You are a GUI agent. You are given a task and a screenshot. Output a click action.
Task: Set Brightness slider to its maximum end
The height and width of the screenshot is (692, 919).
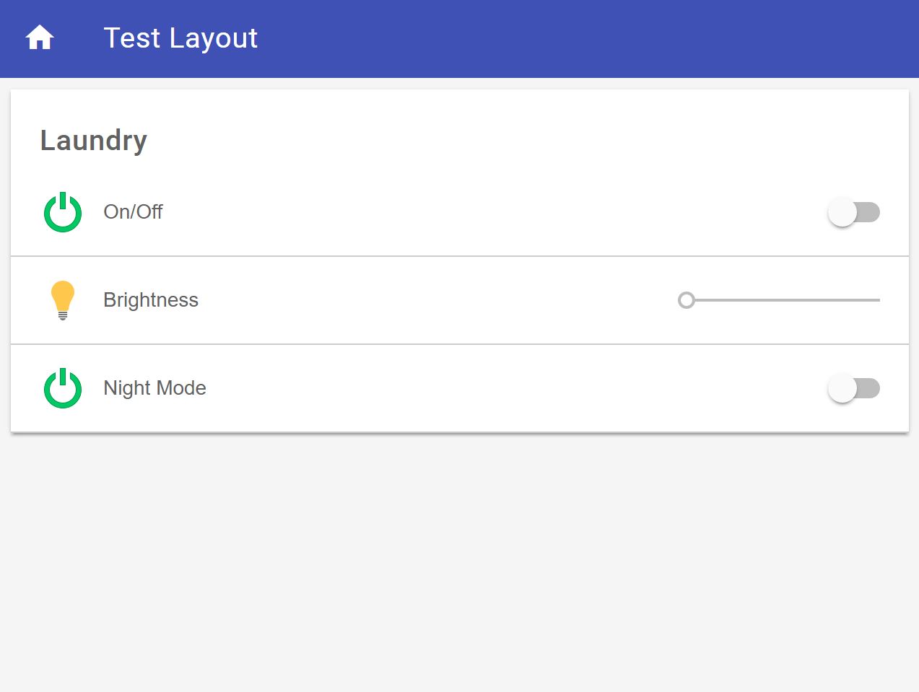[878, 300]
